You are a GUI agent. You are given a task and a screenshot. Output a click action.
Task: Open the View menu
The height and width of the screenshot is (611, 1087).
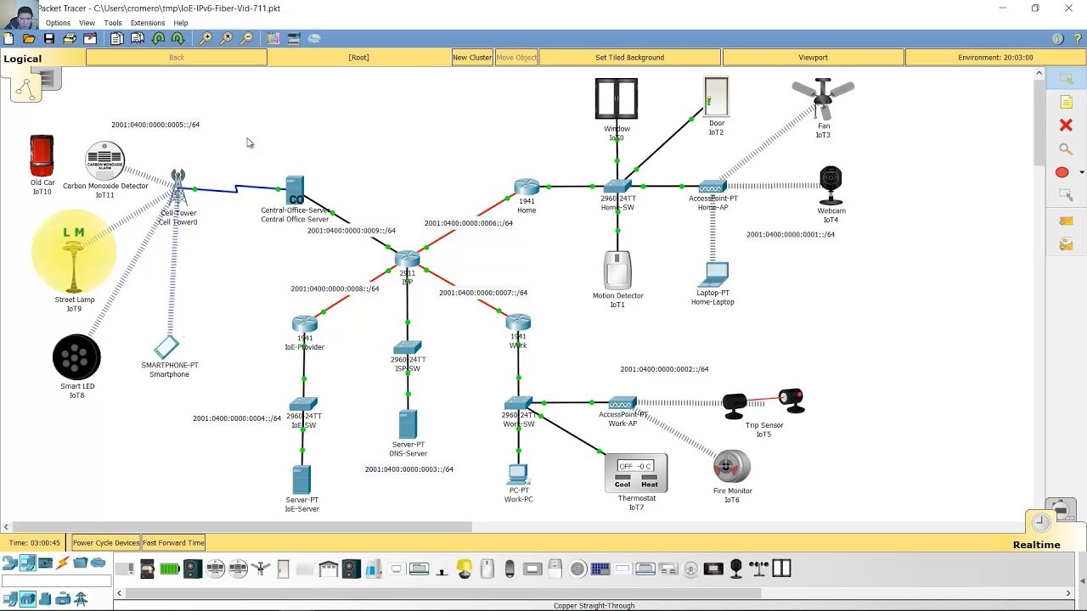point(87,23)
